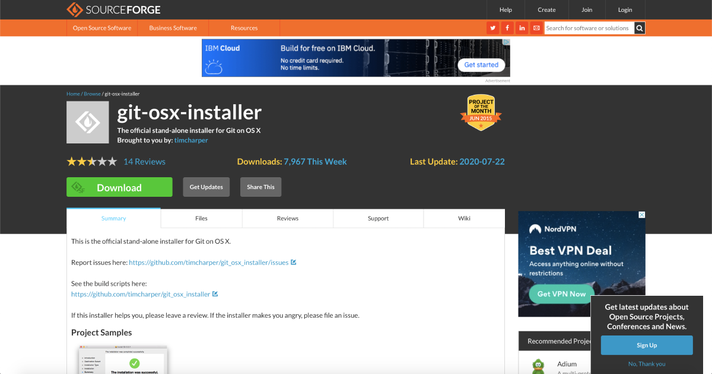Open the external link icon beside the issues URL
The width and height of the screenshot is (712, 374).
click(293, 262)
